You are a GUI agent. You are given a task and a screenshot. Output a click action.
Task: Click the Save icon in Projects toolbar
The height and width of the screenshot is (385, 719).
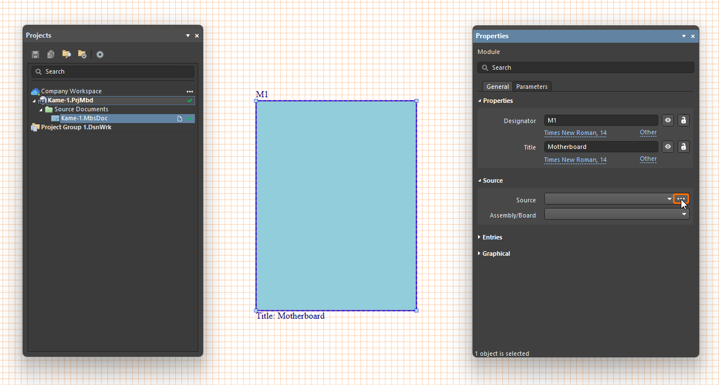35,55
